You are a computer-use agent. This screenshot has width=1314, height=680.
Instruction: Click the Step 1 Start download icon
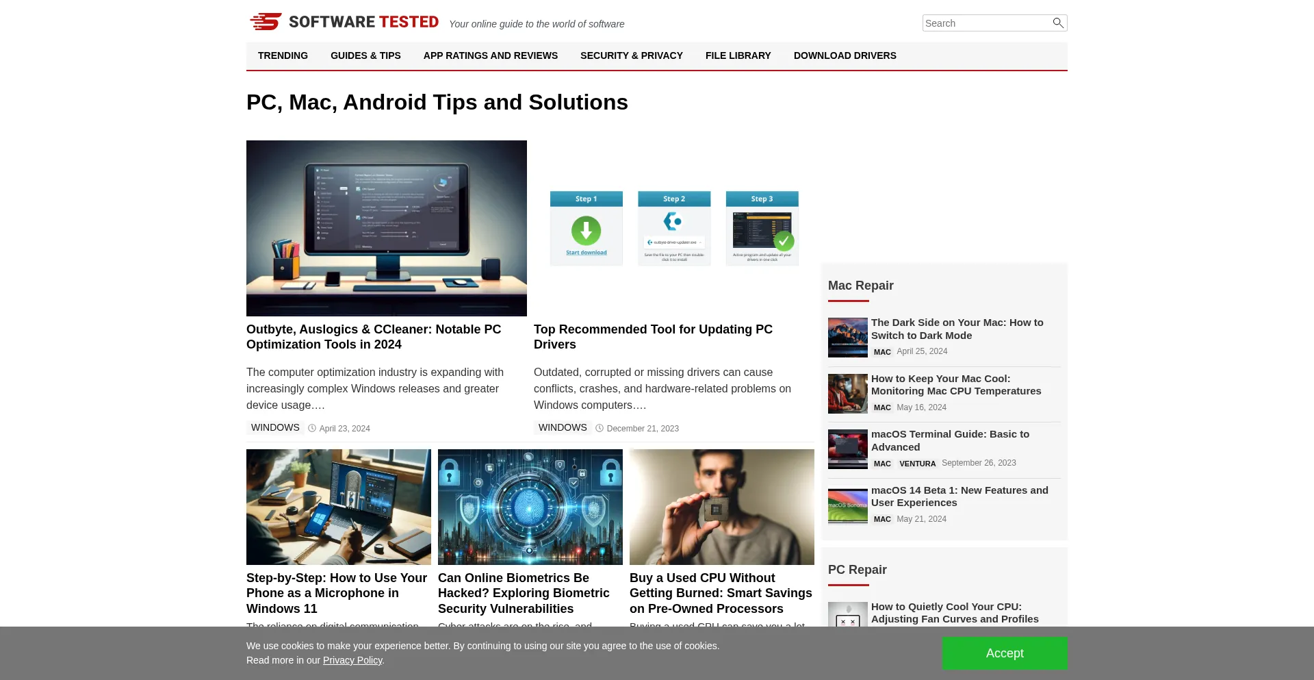click(587, 231)
